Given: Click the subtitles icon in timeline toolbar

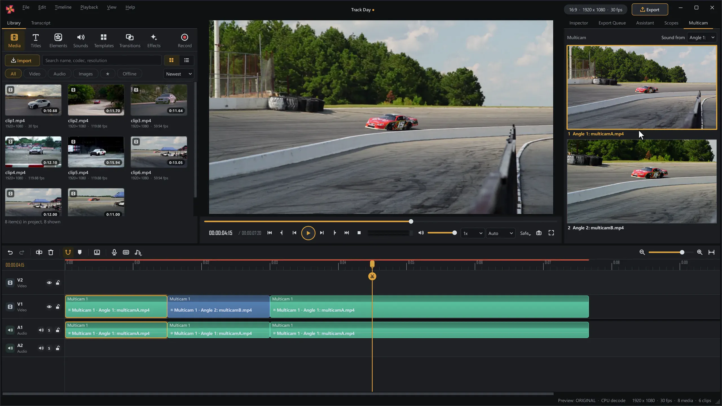Looking at the screenshot, I should 126,252.
